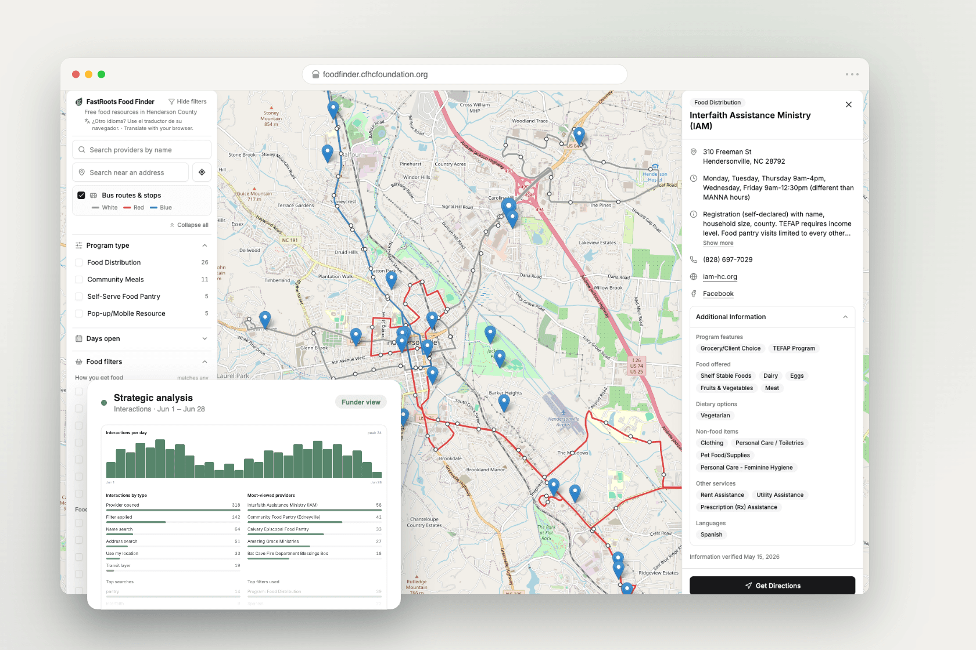Open the Facebook link
The width and height of the screenshot is (976, 650).
coord(718,294)
